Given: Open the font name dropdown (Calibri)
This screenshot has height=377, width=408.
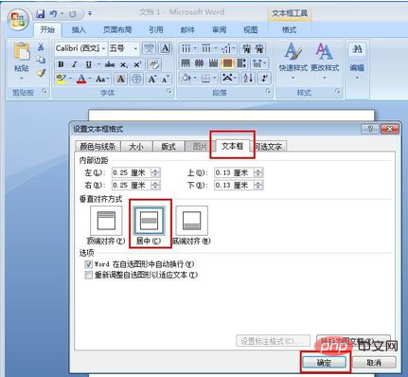Looking at the screenshot, I should point(103,48).
